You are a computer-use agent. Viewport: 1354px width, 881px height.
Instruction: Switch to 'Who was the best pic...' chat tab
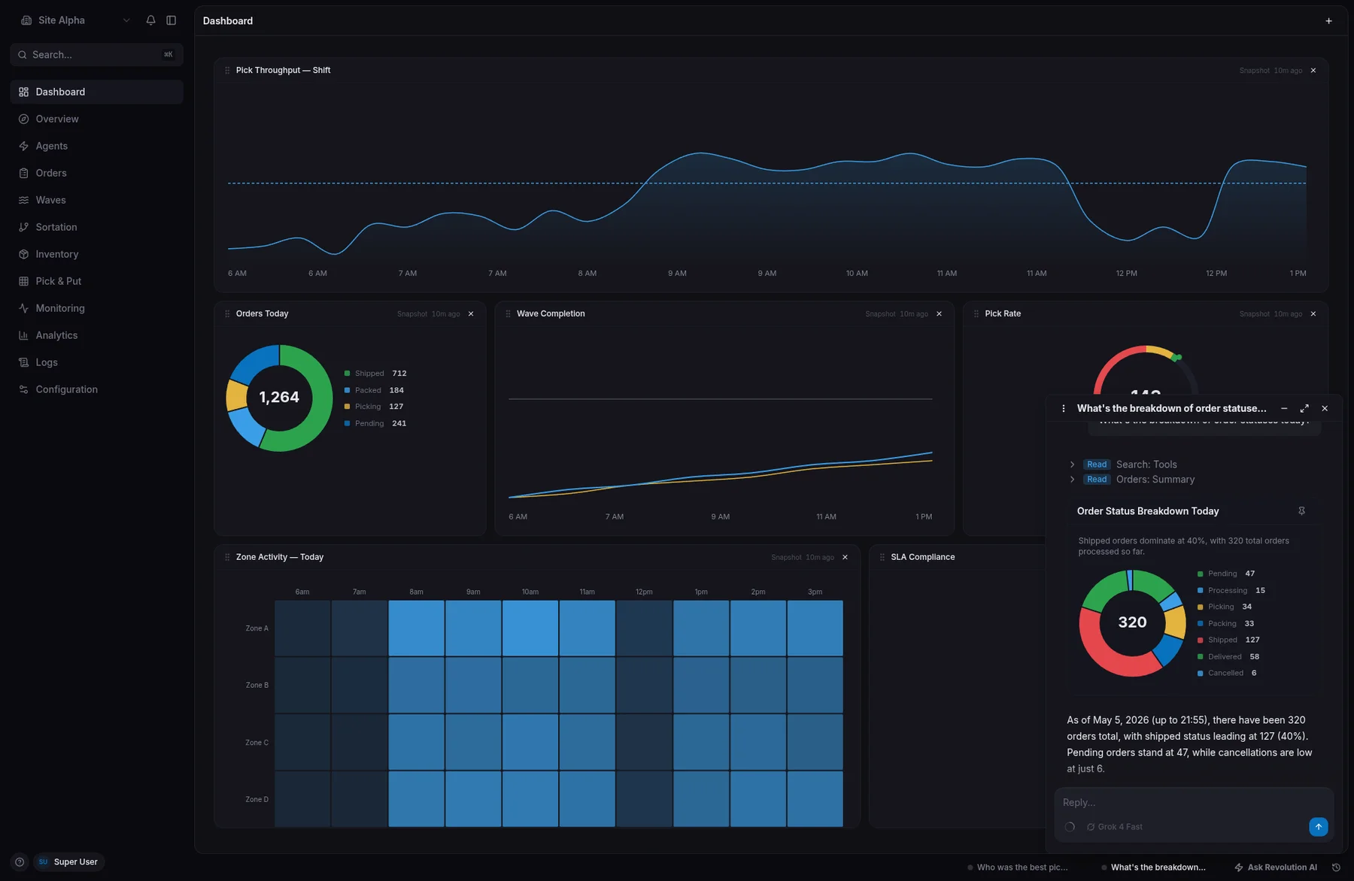[1018, 867]
